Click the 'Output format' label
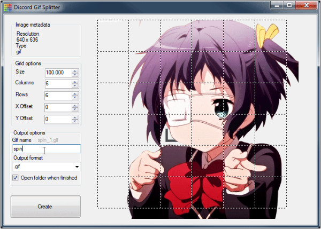 [28, 157]
